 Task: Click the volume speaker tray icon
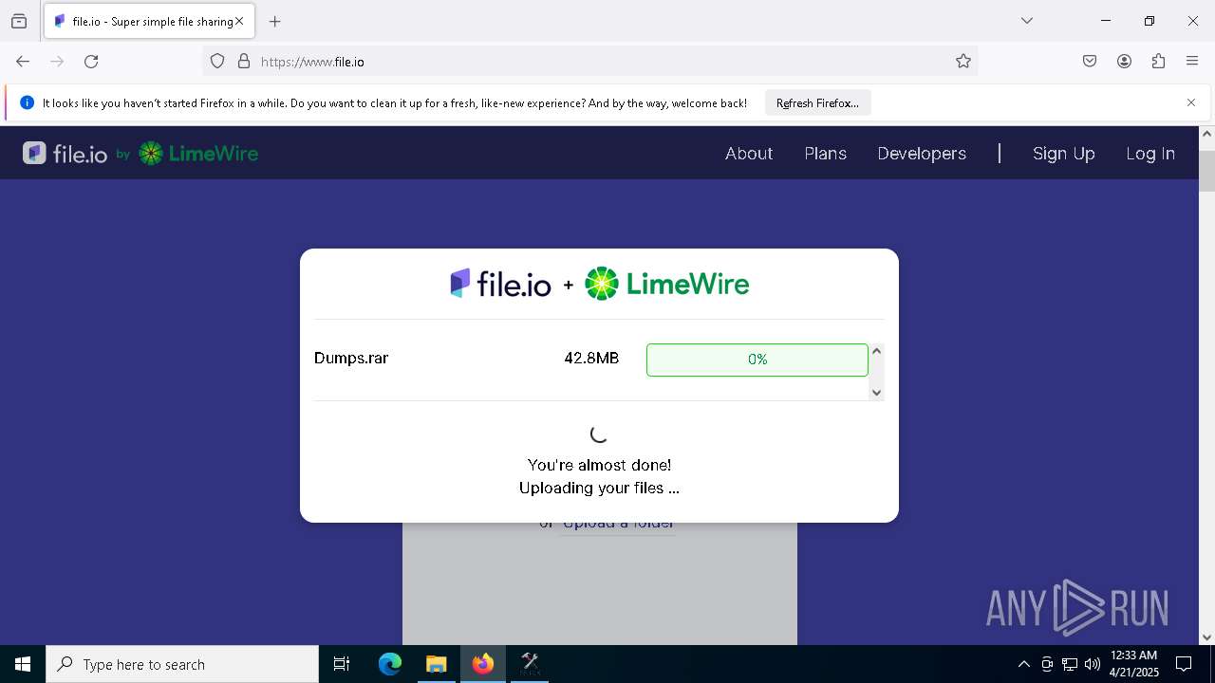1093,664
